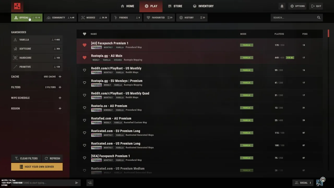Sort servers by Ping column

(305, 34)
